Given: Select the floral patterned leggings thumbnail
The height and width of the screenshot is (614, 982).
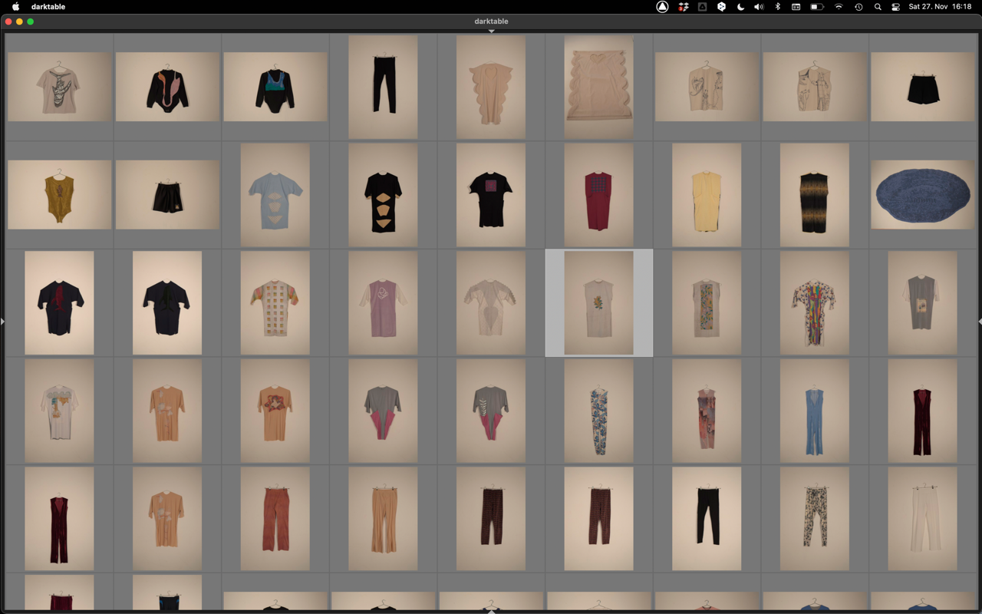Looking at the screenshot, I should pyautogui.click(x=815, y=519).
